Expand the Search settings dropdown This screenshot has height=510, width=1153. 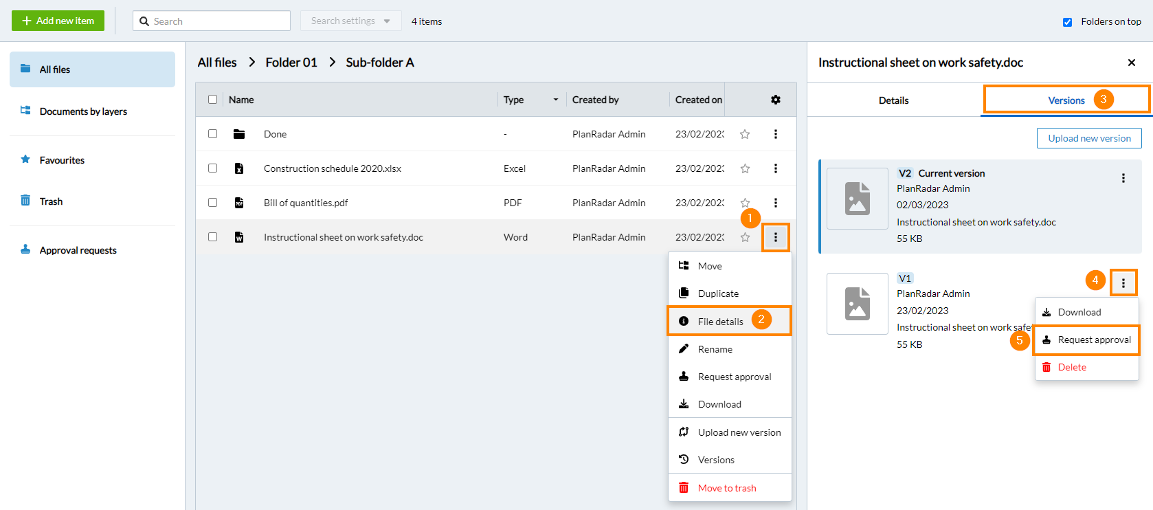[350, 21]
